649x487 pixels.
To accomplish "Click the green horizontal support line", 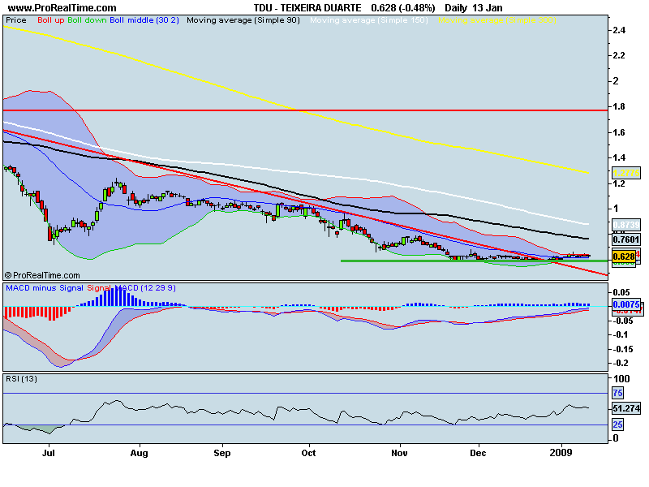I will 475,261.
